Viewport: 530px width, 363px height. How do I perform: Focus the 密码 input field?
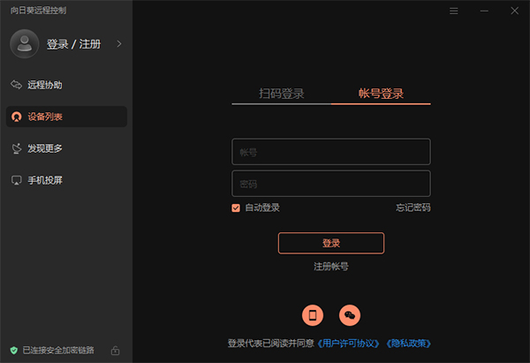click(x=331, y=184)
